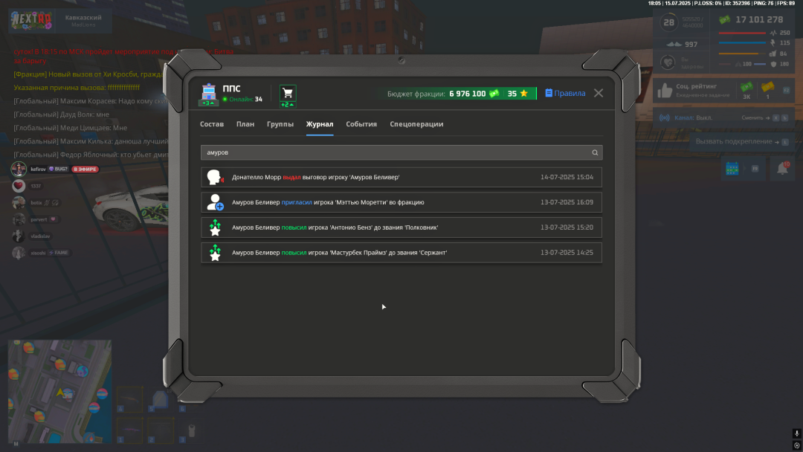Click the thumbs-up Соц. рейтинг icon
Screen dimensions: 803x452
coord(665,90)
